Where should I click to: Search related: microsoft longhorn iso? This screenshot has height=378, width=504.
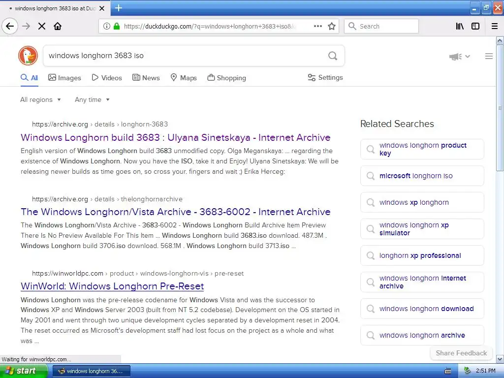coord(422,176)
